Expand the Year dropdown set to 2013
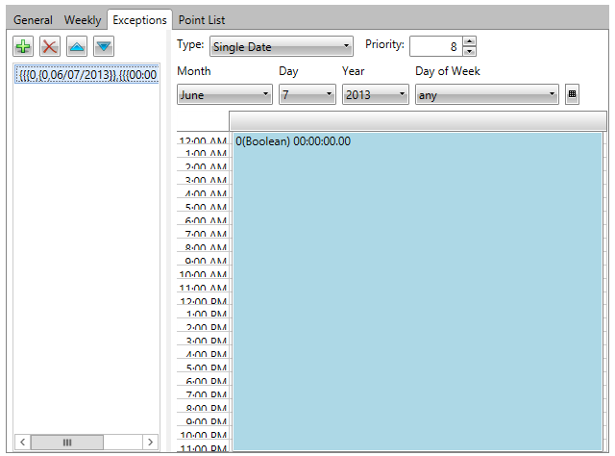Viewport: 615px width, 456px height. 376,95
